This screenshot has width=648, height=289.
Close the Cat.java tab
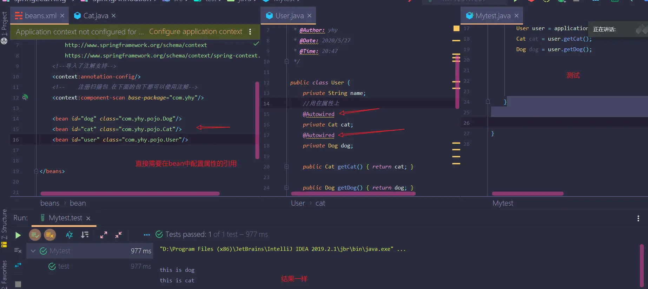113,16
